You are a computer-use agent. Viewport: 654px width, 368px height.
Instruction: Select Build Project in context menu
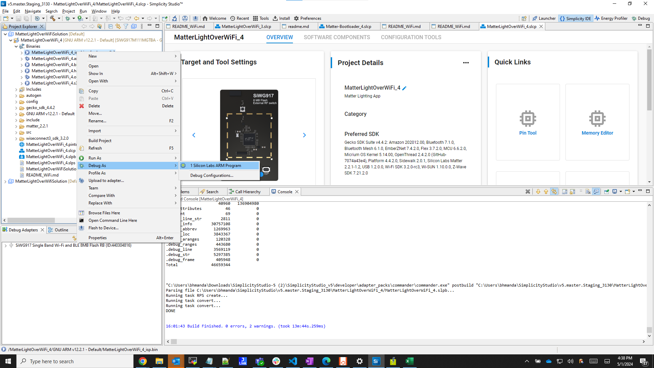pos(129,141)
